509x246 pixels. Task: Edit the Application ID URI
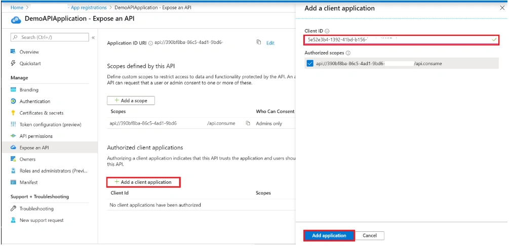coord(270,43)
